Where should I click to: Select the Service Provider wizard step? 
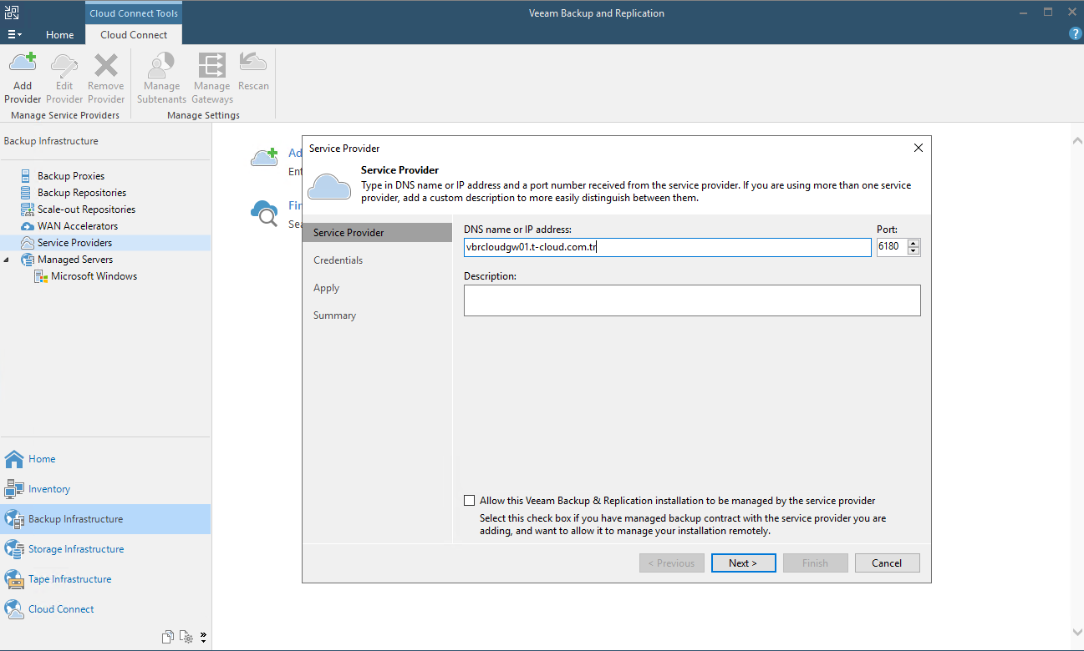(x=377, y=233)
